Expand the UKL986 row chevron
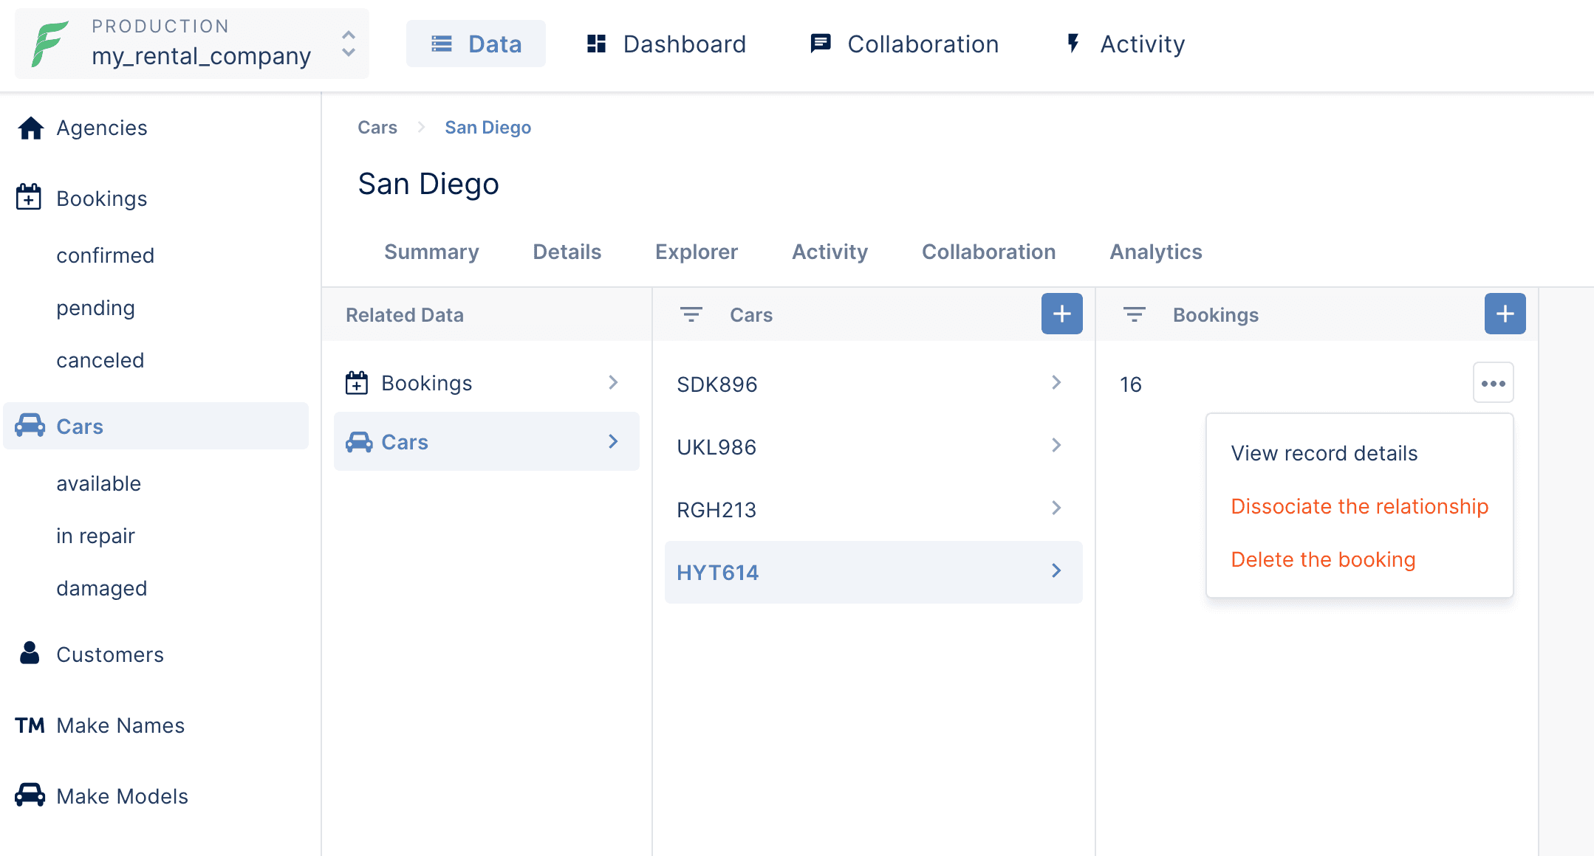This screenshot has height=856, width=1594. coord(1056,445)
